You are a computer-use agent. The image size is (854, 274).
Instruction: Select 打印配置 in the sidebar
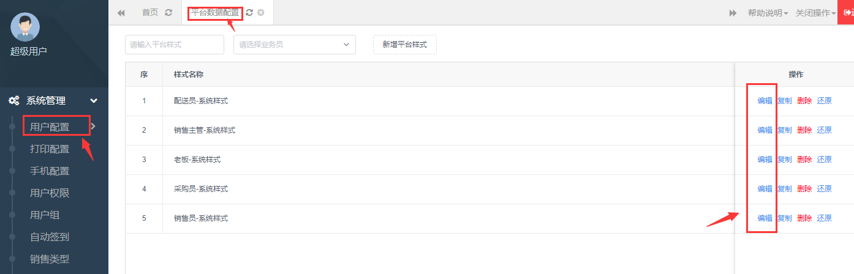click(x=50, y=149)
